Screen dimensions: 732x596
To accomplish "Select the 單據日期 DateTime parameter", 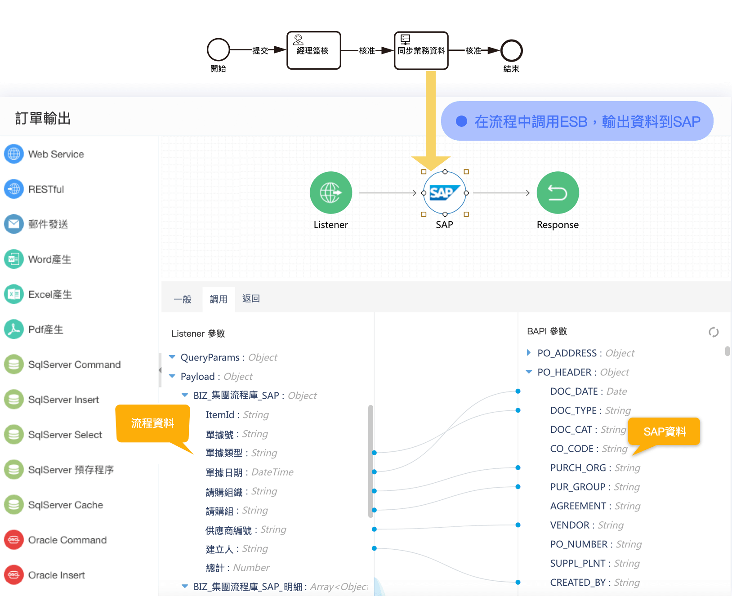I will tap(250, 472).
